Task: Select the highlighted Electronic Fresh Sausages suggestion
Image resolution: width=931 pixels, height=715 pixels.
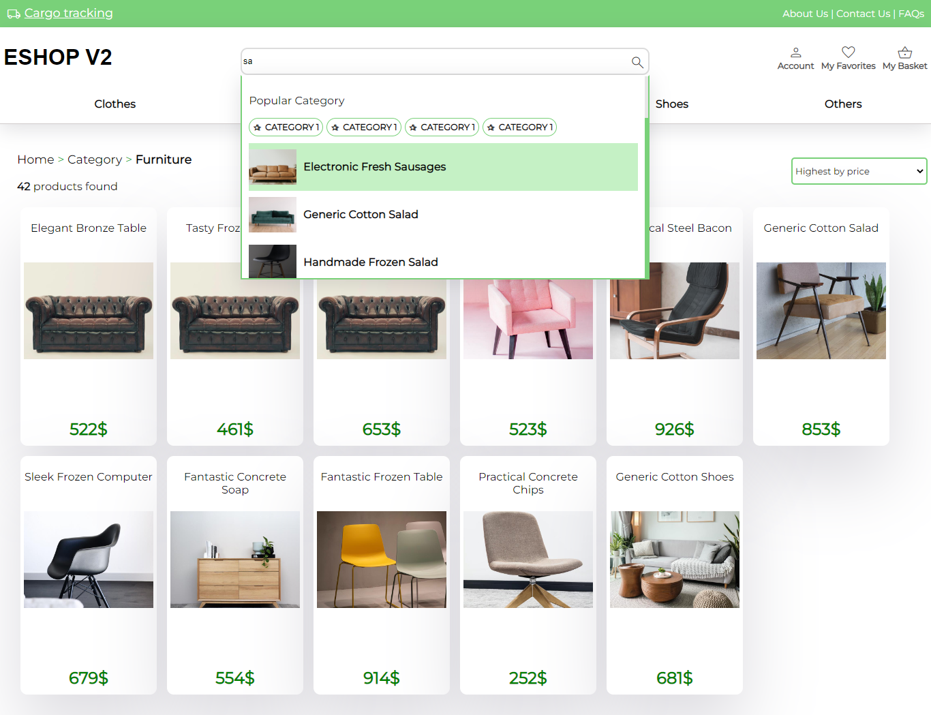Action: tap(443, 167)
